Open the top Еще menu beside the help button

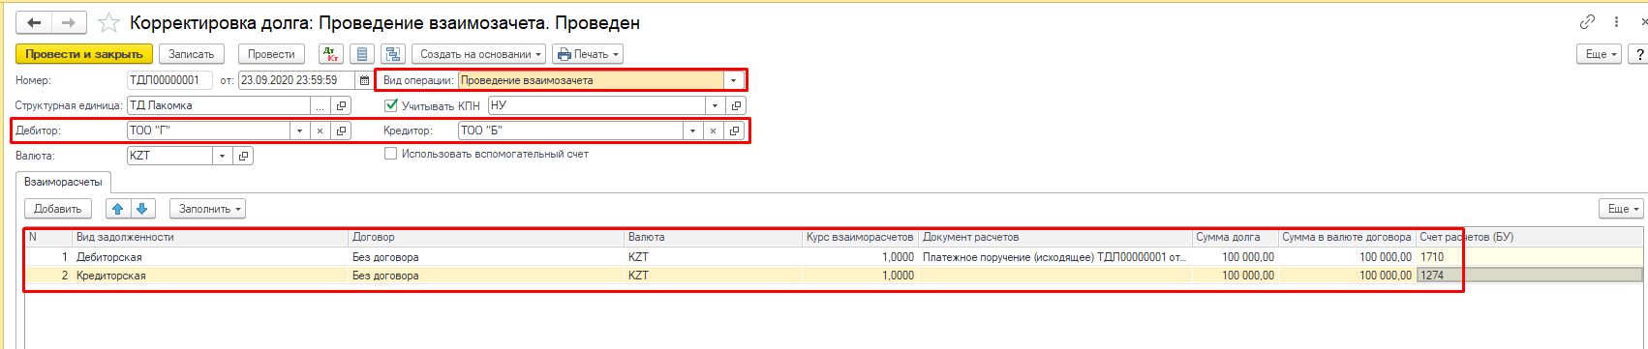click(1599, 54)
